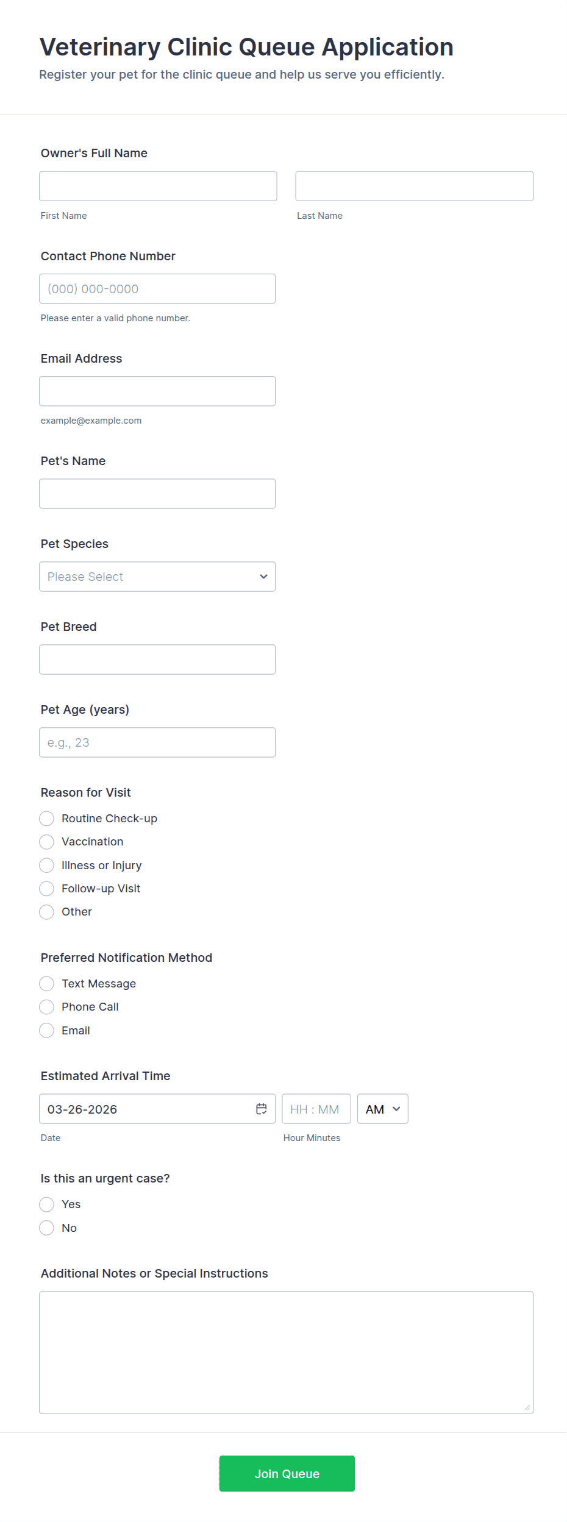
Task: Select Other as visit reason
Action: (x=47, y=912)
